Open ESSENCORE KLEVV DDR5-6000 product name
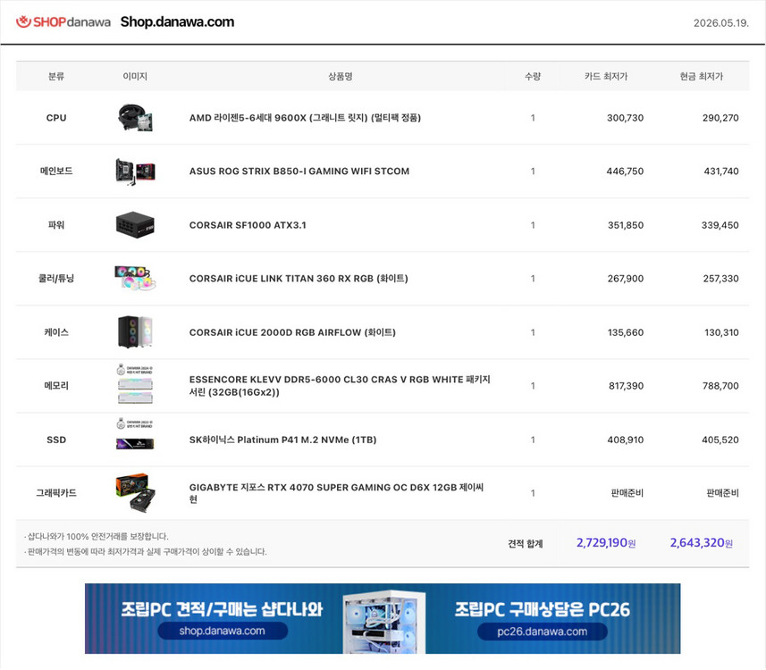The image size is (766, 670). (x=340, y=386)
